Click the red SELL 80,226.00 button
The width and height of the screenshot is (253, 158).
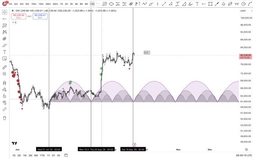pyautogui.click(x=19, y=16)
